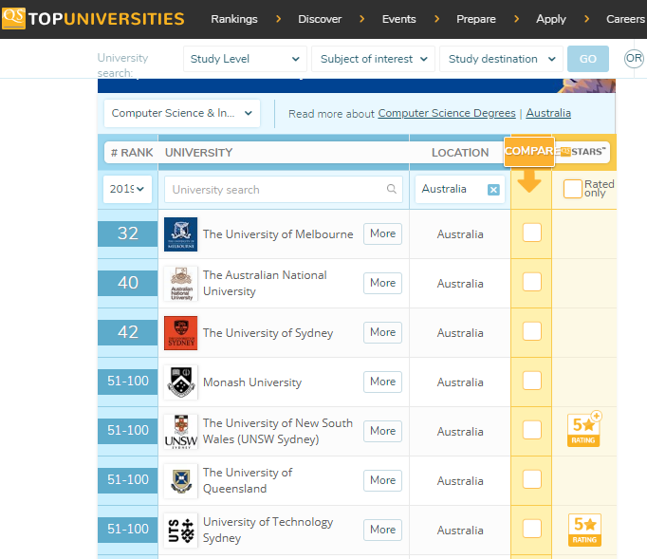Open the Computer Science subject selector

[x=182, y=113]
